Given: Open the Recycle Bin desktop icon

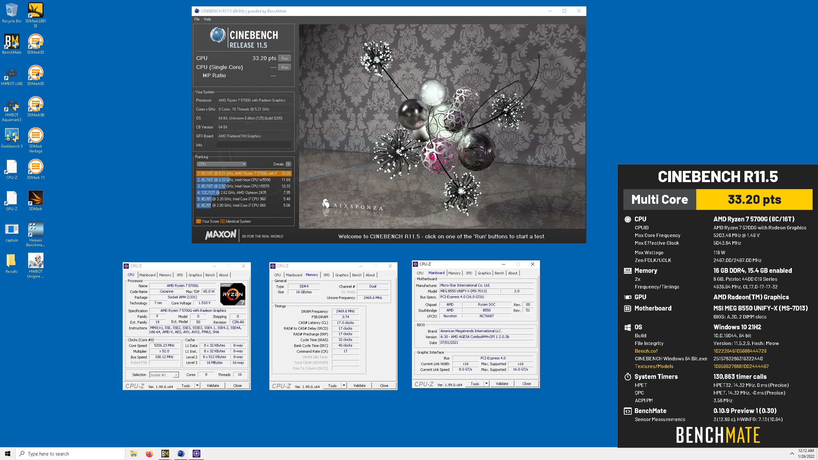Looking at the screenshot, I should tap(12, 13).
